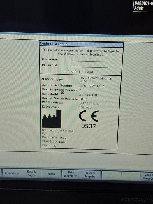Click the manufacturer factory symbol
The height and width of the screenshot is (204, 153).
pos(52,119)
